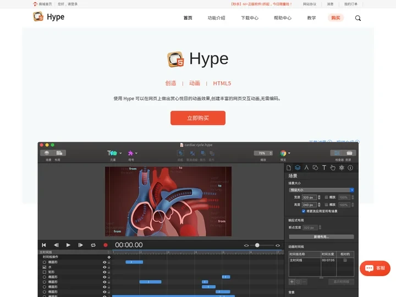This screenshot has width=396, height=297.
Task: Select the Typography inspector T icon
Action: pyautogui.click(x=324, y=168)
